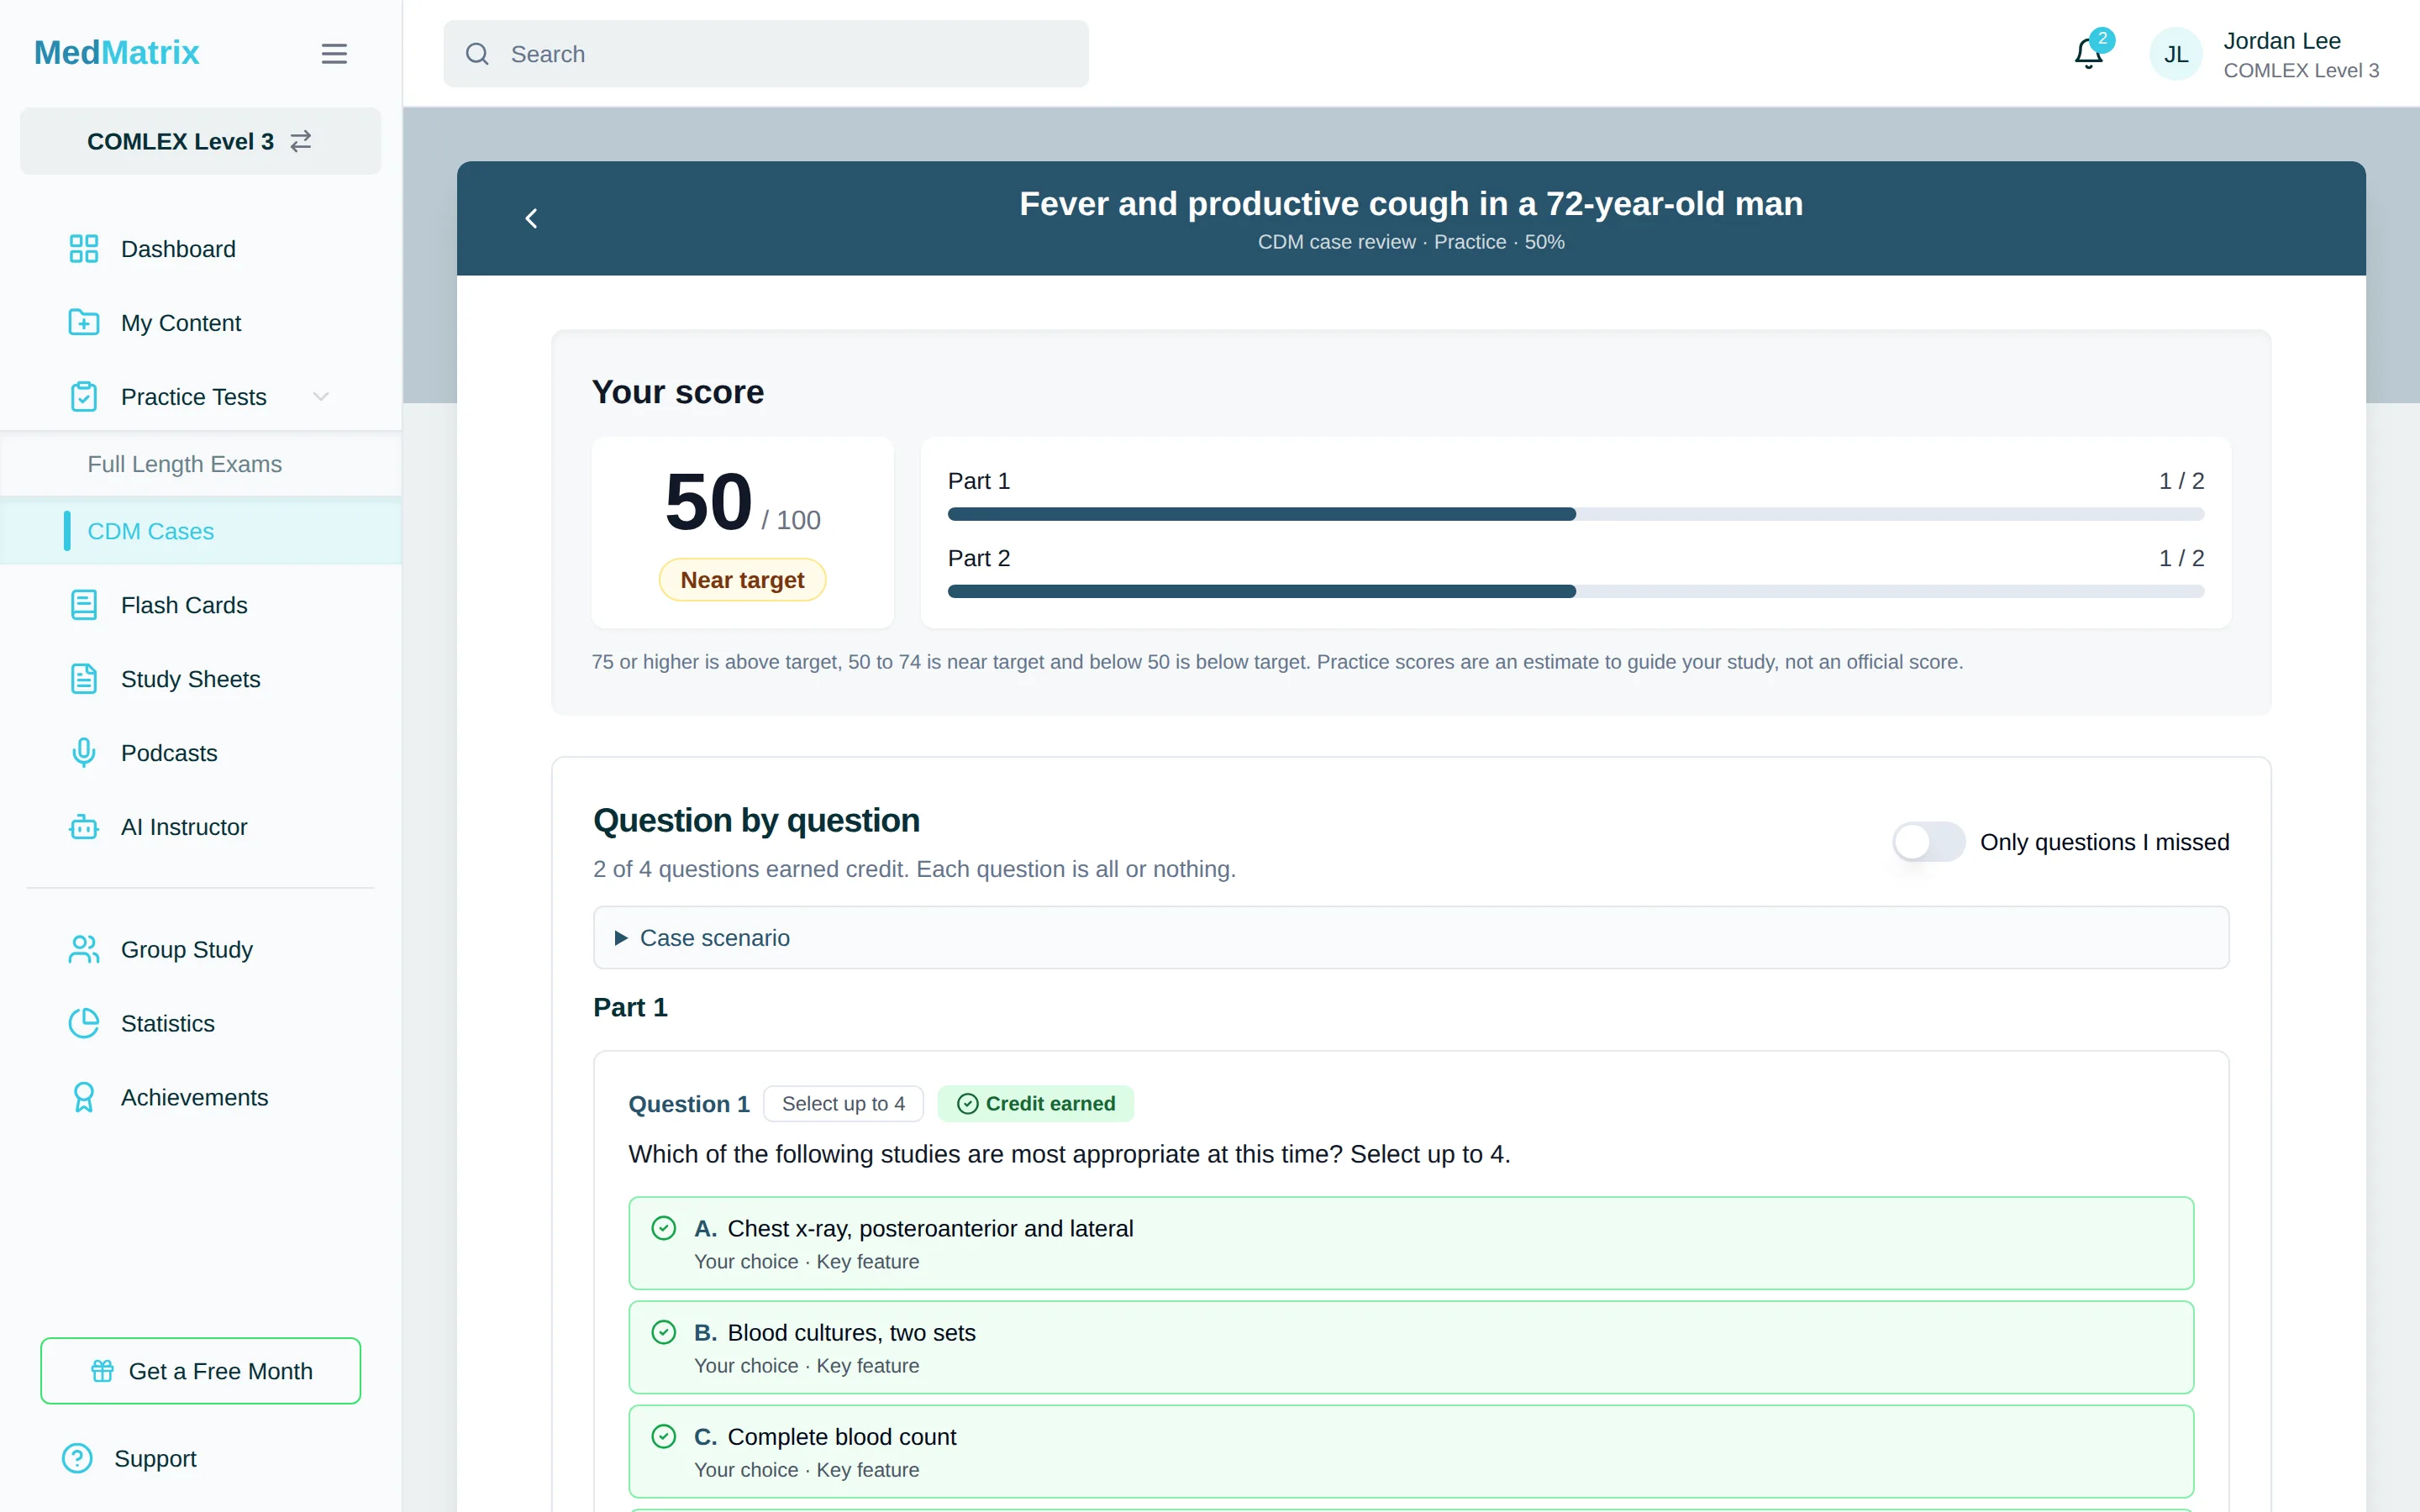Click the case title Fever and productive cough
The width and height of the screenshot is (2420, 1512).
(x=1411, y=204)
